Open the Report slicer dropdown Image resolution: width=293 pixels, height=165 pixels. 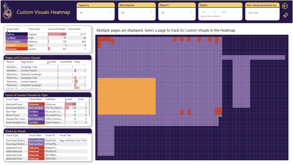coord(177,13)
